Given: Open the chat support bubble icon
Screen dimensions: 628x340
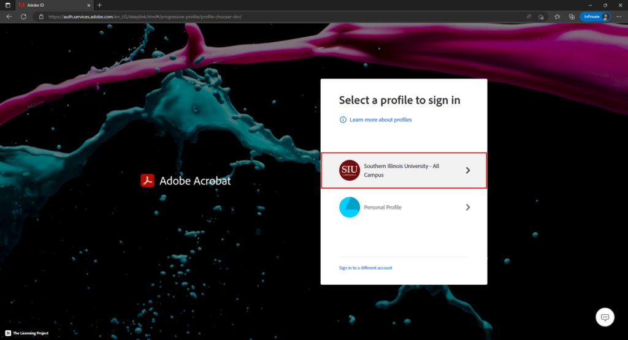Looking at the screenshot, I should (605, 317).
